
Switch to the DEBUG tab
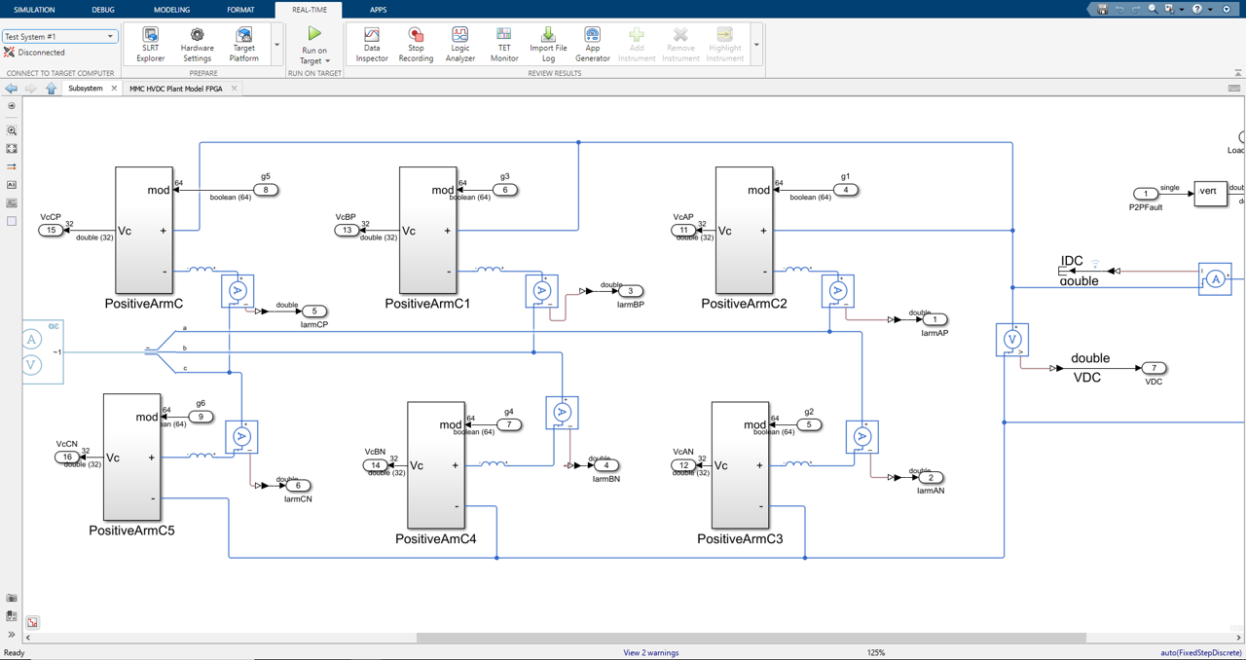pyautogui.click(x=102, y=10)
